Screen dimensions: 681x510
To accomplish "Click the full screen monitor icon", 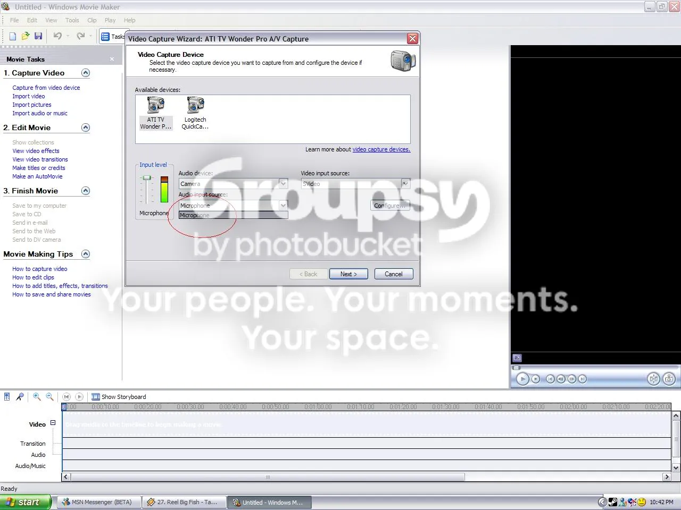I will pyautogui.click(x=517, y=358).
